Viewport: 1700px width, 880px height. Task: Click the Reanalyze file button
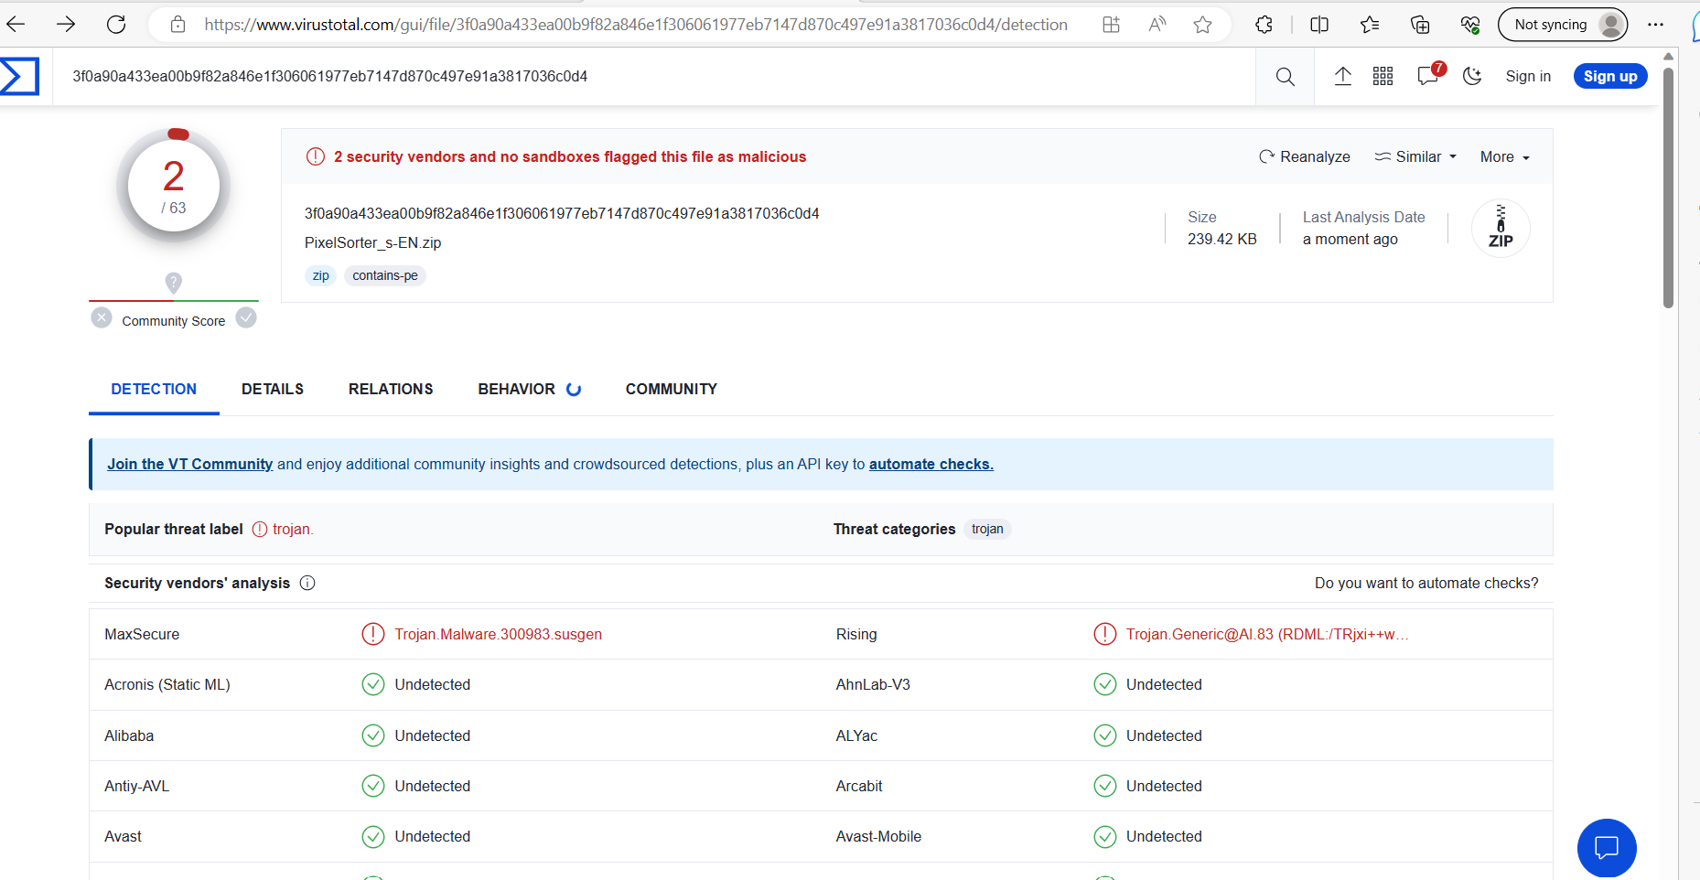tap(1305, 157)
